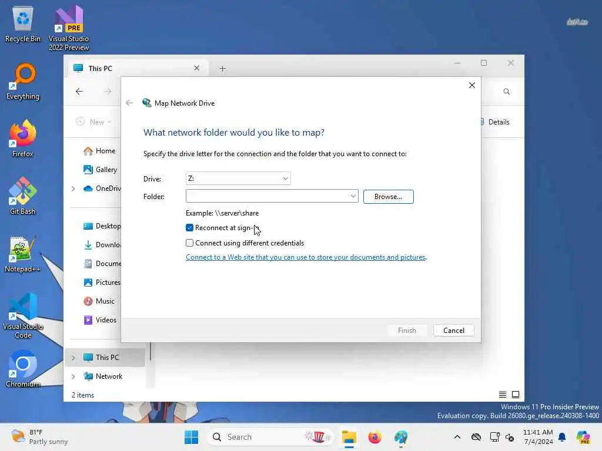This screenshot has height=451, width=602.
Task: Open Visual Studio 2022 Preview desktop icon
Action: (69, 28)
